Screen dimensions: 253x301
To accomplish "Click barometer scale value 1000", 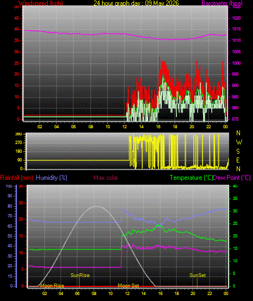I will point(236,63).
